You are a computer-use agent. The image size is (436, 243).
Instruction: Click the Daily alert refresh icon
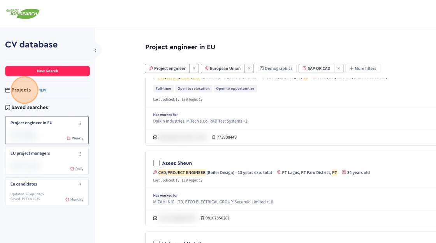tap(72, 169)
